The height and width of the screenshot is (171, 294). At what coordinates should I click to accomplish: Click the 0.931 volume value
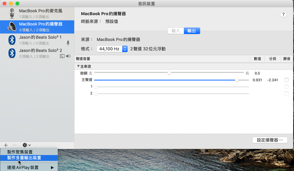(257, 80)
